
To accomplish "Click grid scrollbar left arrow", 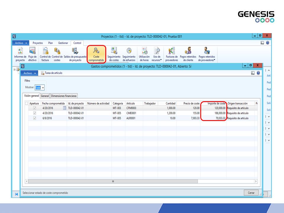I will (x=27, y=181).
